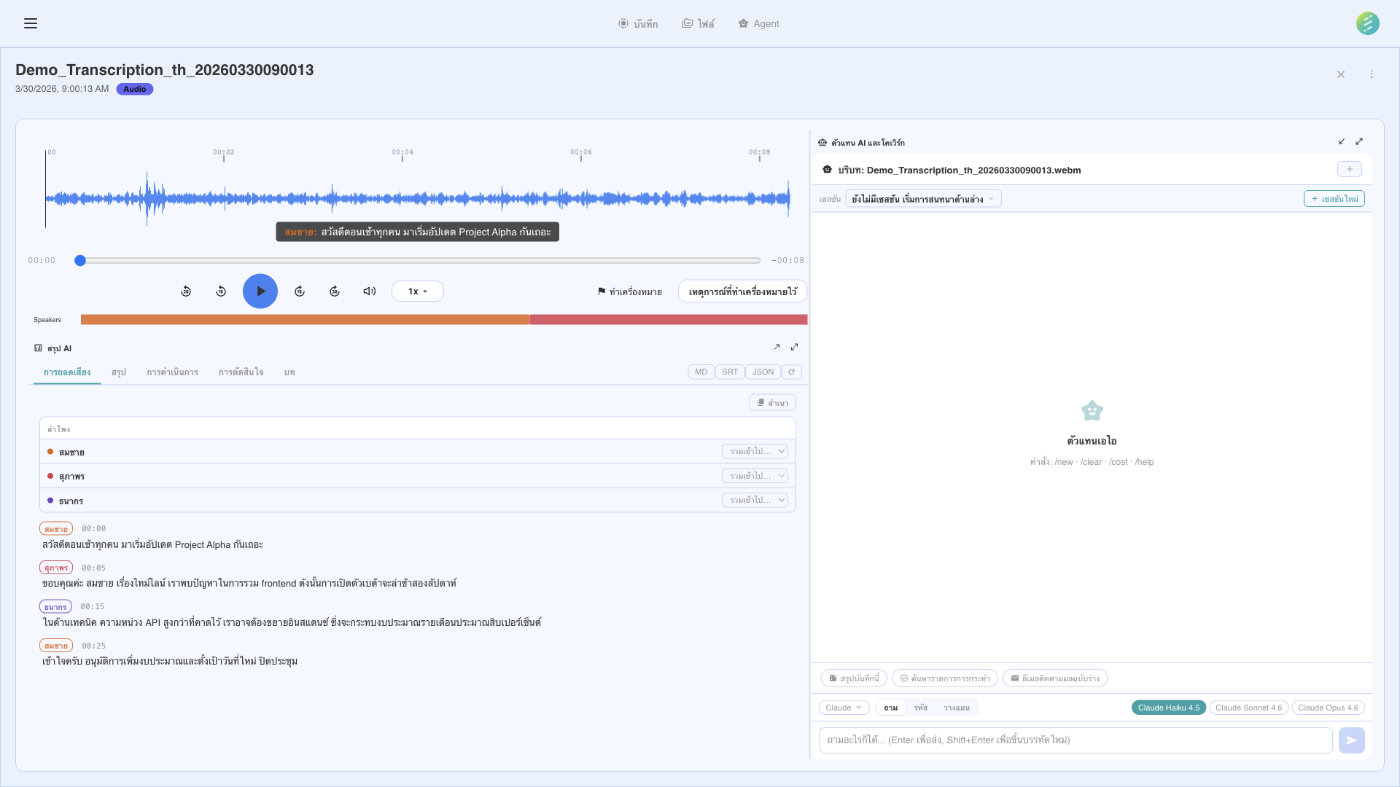Expand the AI summary panel to fullscreen

pyautogui.click(x=794, y=347)
